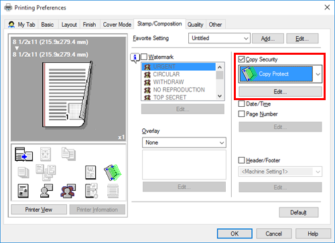Click Edit button under Copy Protect
Viewport: 335px width, 243px height.
point(280,91)
